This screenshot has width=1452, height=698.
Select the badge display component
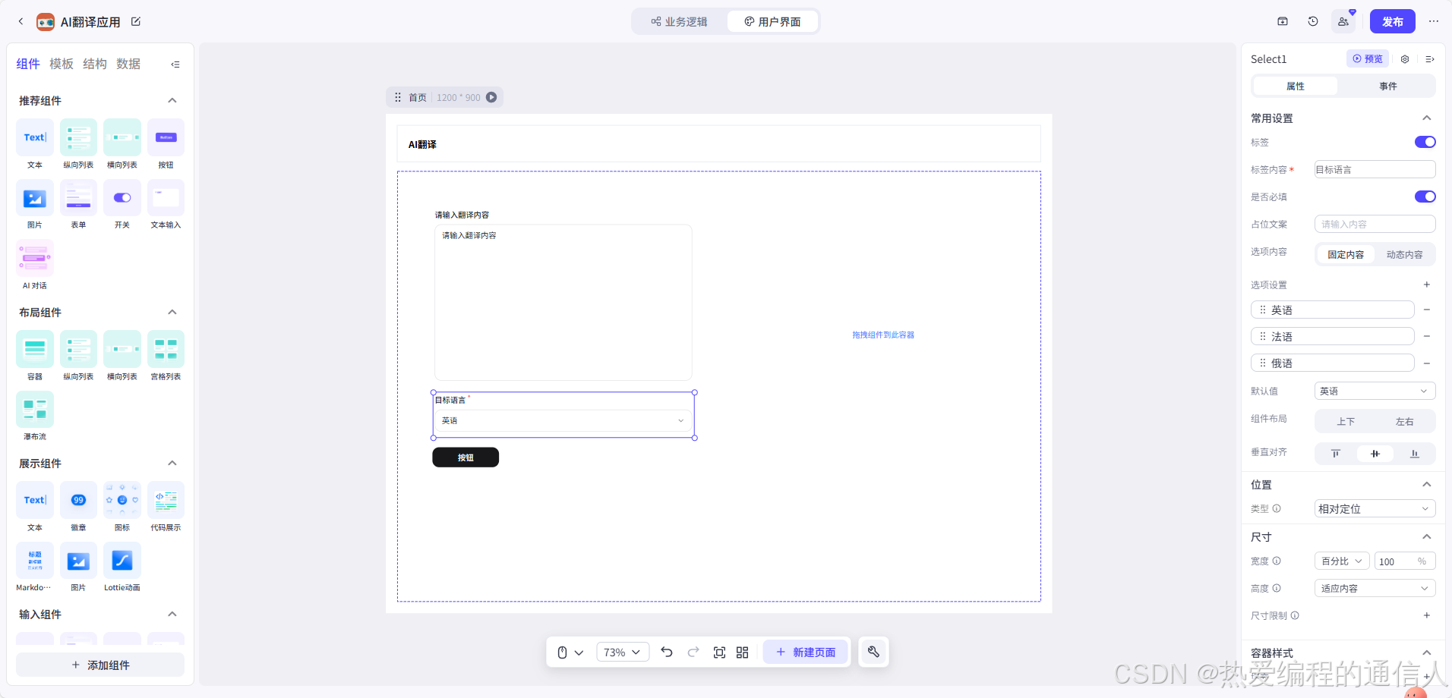(x=78, y=500)
